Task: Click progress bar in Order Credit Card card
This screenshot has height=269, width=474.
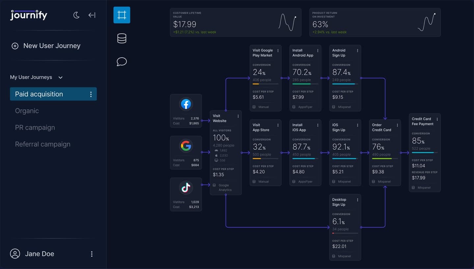Action: click(x=385, y=159)
